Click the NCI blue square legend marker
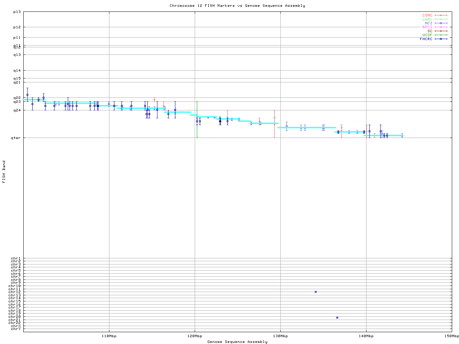 pos(441,23)
